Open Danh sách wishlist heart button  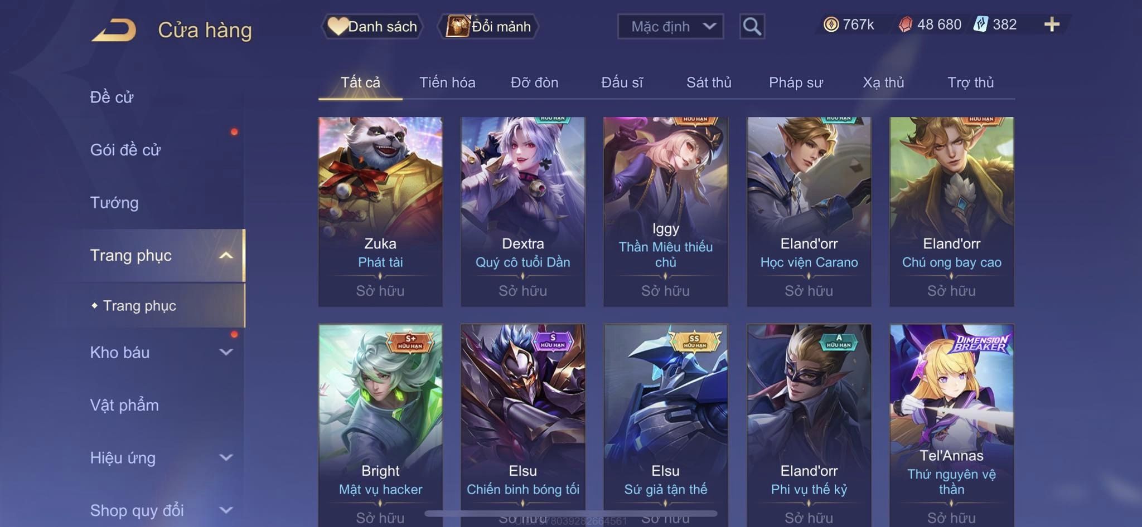pyautogui.click(x=372, y=26)
